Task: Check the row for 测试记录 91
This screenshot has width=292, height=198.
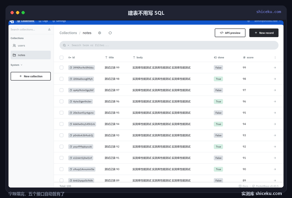Action: (x=61, y=158)
